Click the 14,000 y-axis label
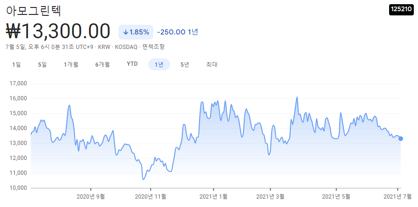Viewport: 418px width, 207px height. pos(18,128)
